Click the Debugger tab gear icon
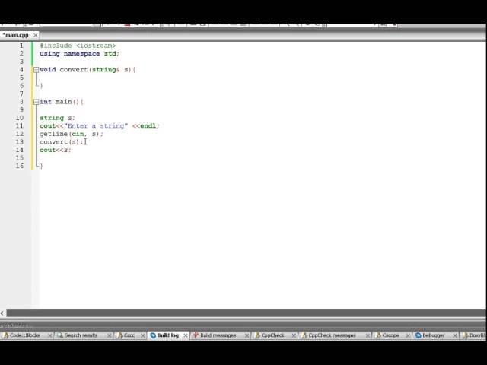 tap(419, 335)
